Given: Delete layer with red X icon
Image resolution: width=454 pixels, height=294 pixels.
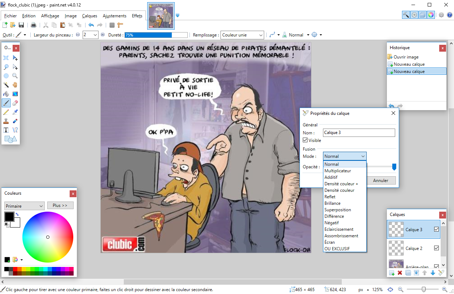Looking at the screenshot, I should [400, 273].
